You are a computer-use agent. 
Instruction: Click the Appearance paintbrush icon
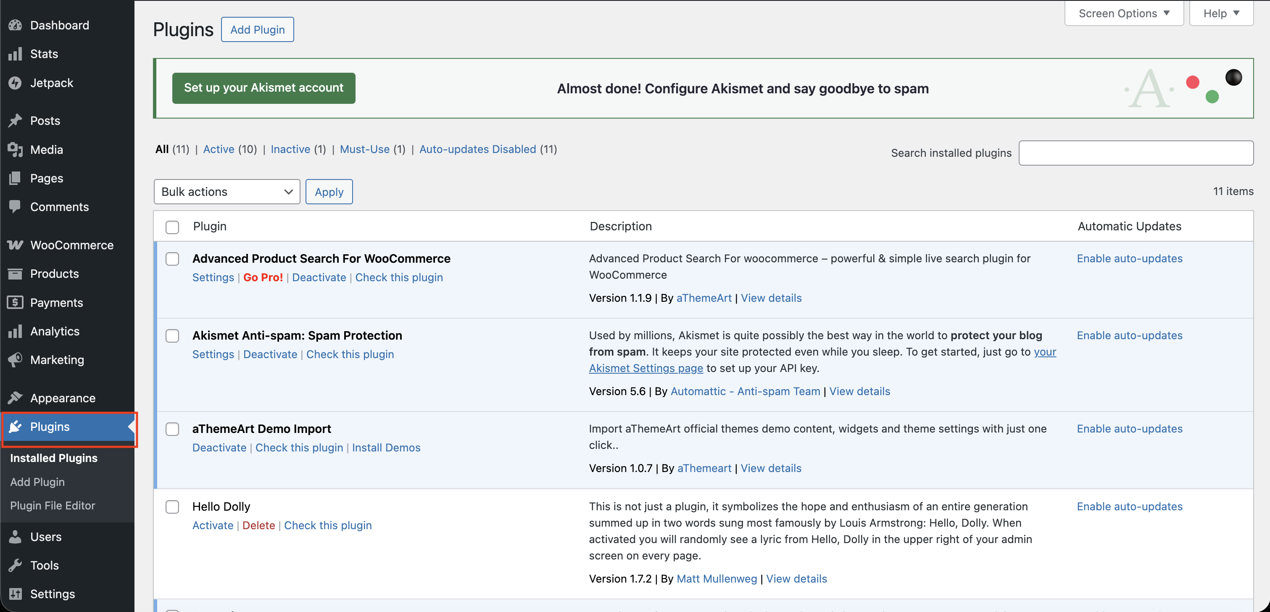pos(15,398)
